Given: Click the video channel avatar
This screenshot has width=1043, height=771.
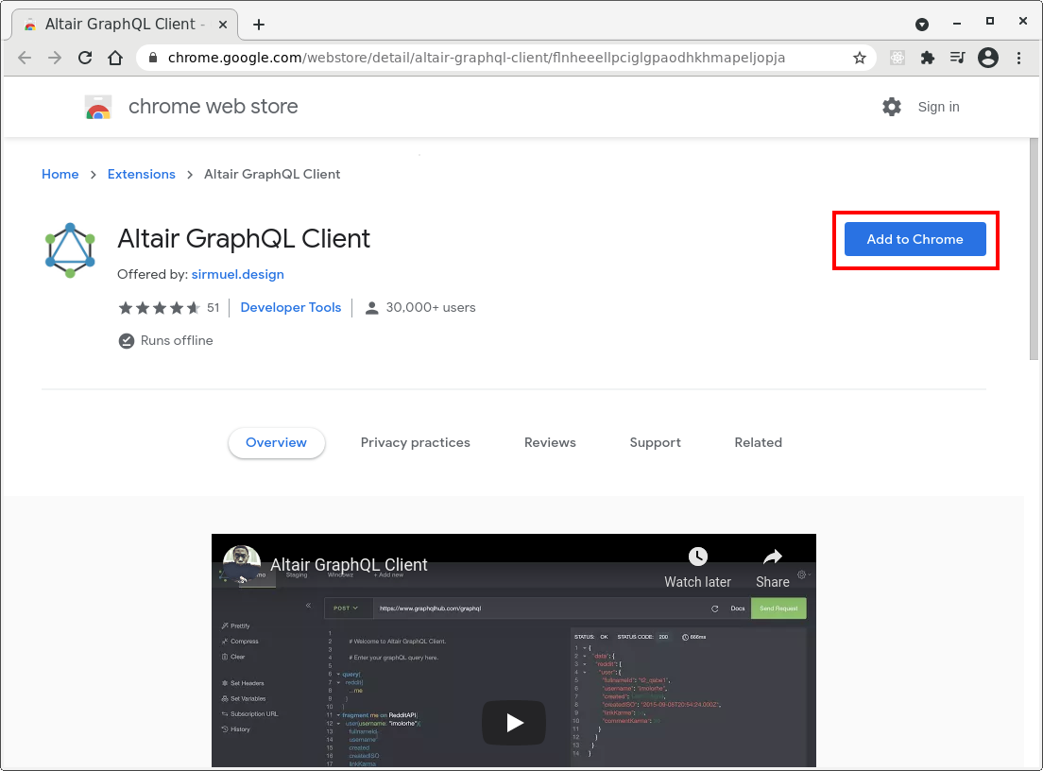Looking at the screenshot, I should point(242,564).
